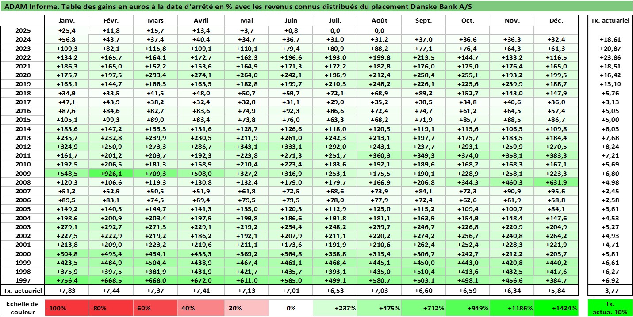Click the '+7,83' Janv. actuarial rate
Viewport: 633px width, 317px height.
point(67,291)
